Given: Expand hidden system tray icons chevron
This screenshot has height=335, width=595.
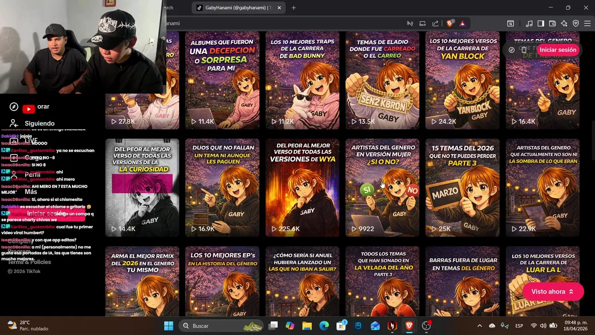Looking at the screenshot, I should [479, 326].
